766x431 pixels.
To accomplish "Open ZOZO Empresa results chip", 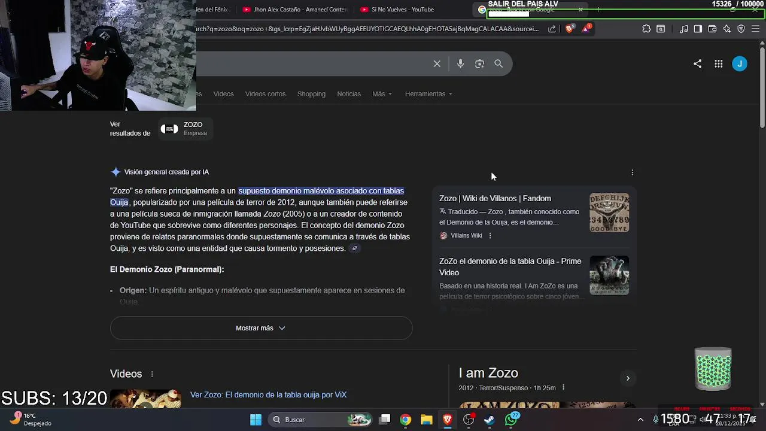I will click(x=186, y=129).
